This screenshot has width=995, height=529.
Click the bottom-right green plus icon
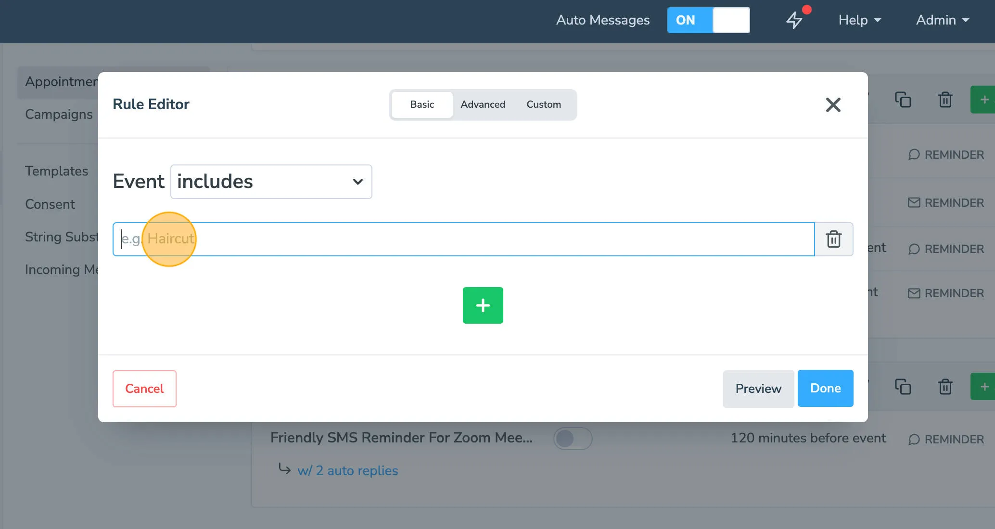984,387
